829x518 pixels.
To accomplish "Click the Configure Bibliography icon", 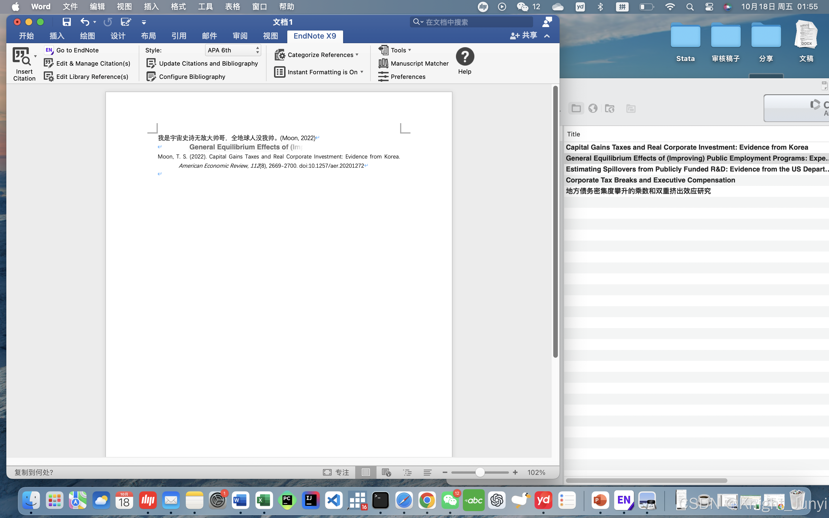I will (x=151, y=77).
